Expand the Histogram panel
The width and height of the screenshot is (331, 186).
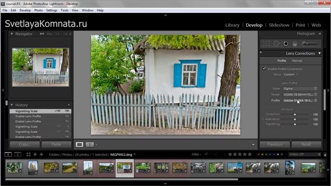(x=320, y=34)
